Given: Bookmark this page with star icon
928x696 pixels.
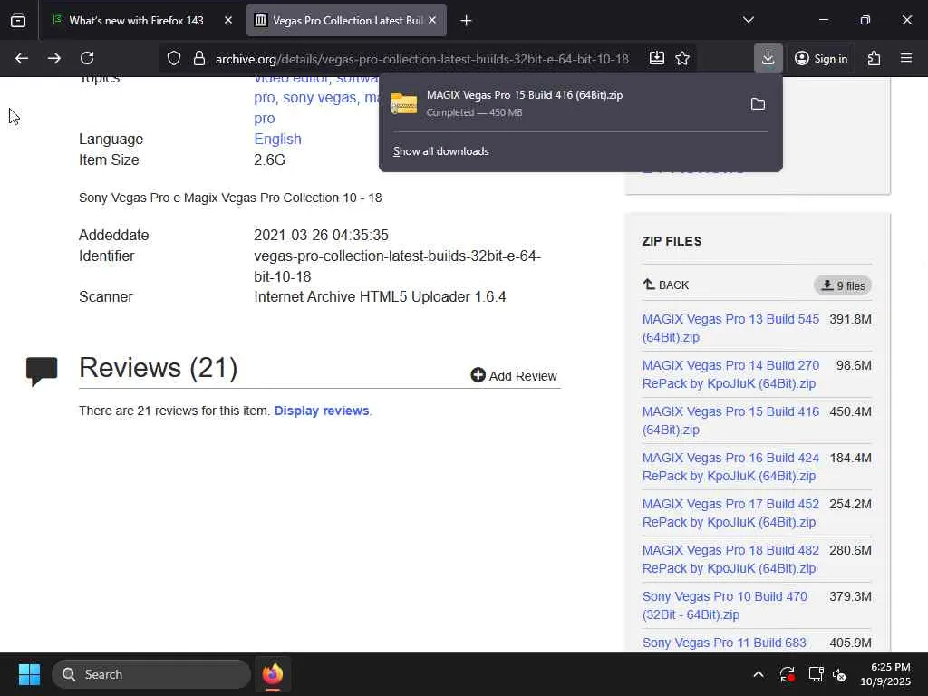Looking at the screenshot, I should pyautogui.click(x=682, y=58).
